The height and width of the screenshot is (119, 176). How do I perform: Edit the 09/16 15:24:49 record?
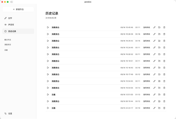[154, 48]
